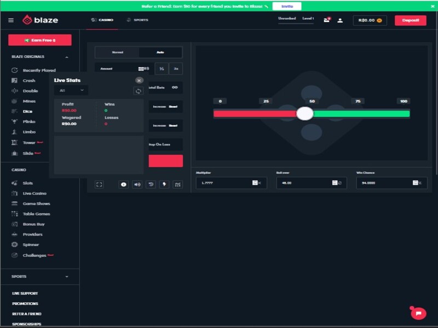
Task: Toggle the lightning turbo mode icon
Action: 164,184
